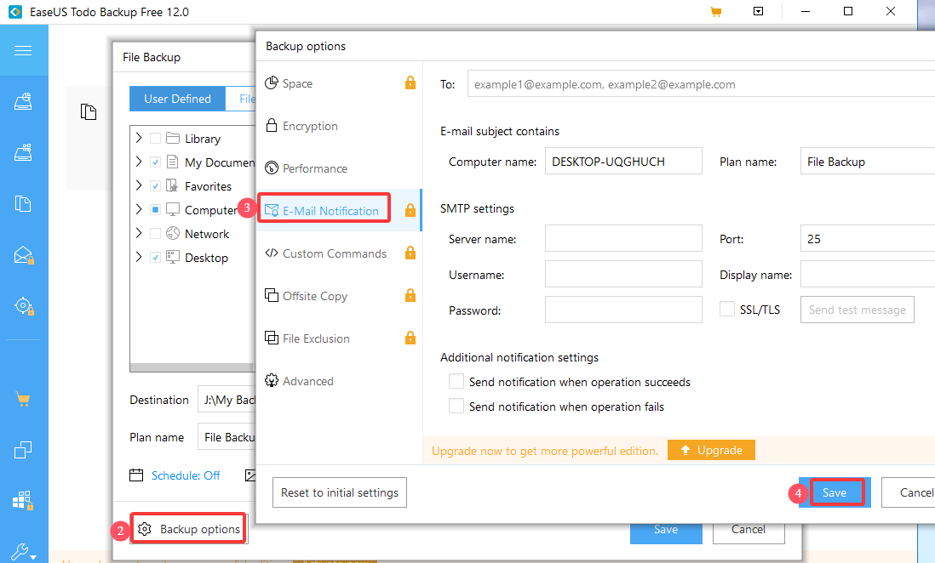The image size is (935, 563).
Task: Expand the My Documents tree node
Action: [139, 162]
